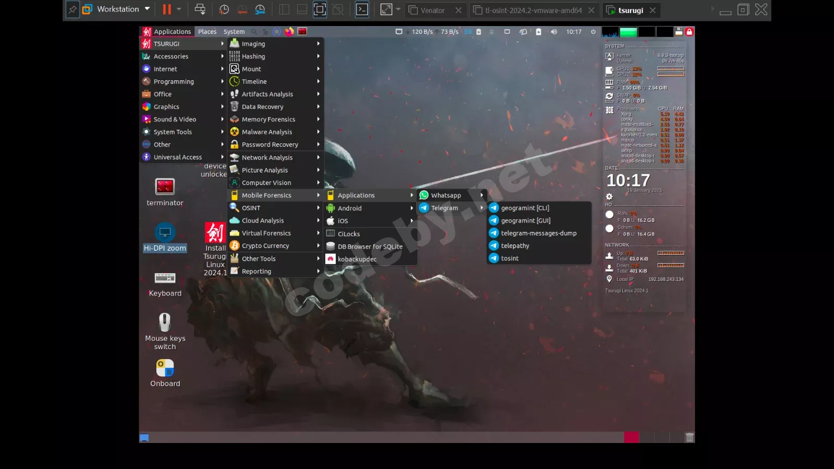The width and height of the screenshot is (834, 469).
Task: Send Ctrl+Alt+Del to the VM
Action: pyautogui.click(x=200, y=9)
